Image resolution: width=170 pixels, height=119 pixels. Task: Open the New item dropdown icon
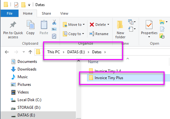[x=132, y=22]
